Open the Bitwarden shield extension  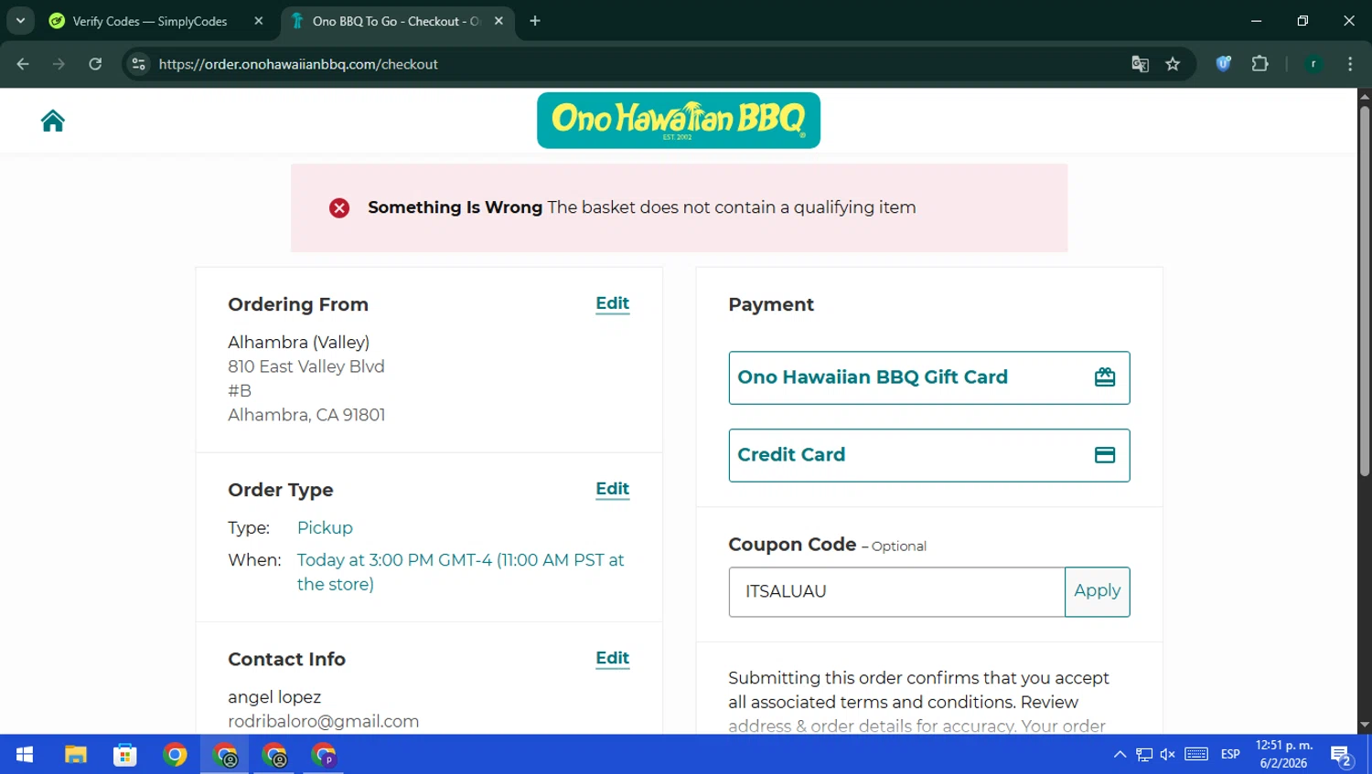(x=1223, y=64)
